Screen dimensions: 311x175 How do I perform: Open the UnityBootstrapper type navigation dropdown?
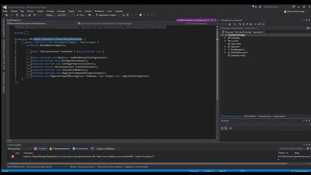pyautogui.click(x=132, y=23)
